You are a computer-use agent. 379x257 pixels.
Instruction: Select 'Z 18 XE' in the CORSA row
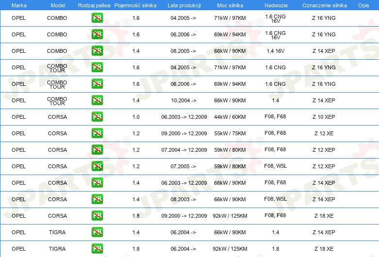[x=324, y=216]
